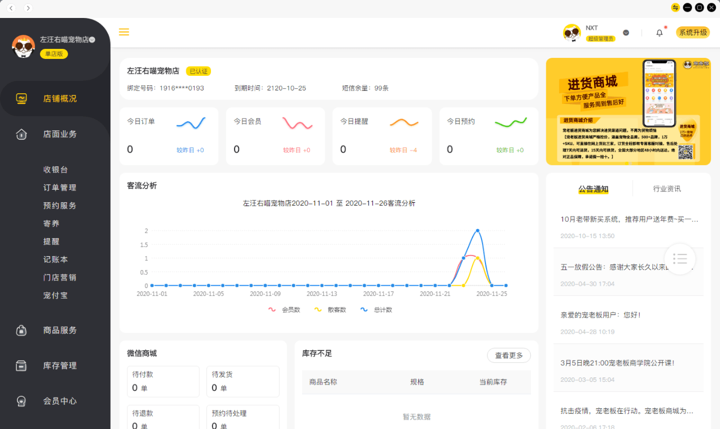720x429 pixels.
Task: Click 查看更多 in 库存不足 panel
Action: (509, 355)
